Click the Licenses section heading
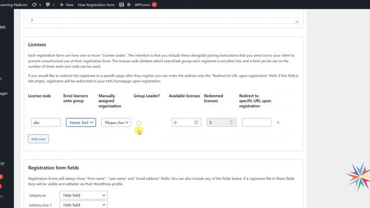 pyautogui.click(x=37, y=44)
